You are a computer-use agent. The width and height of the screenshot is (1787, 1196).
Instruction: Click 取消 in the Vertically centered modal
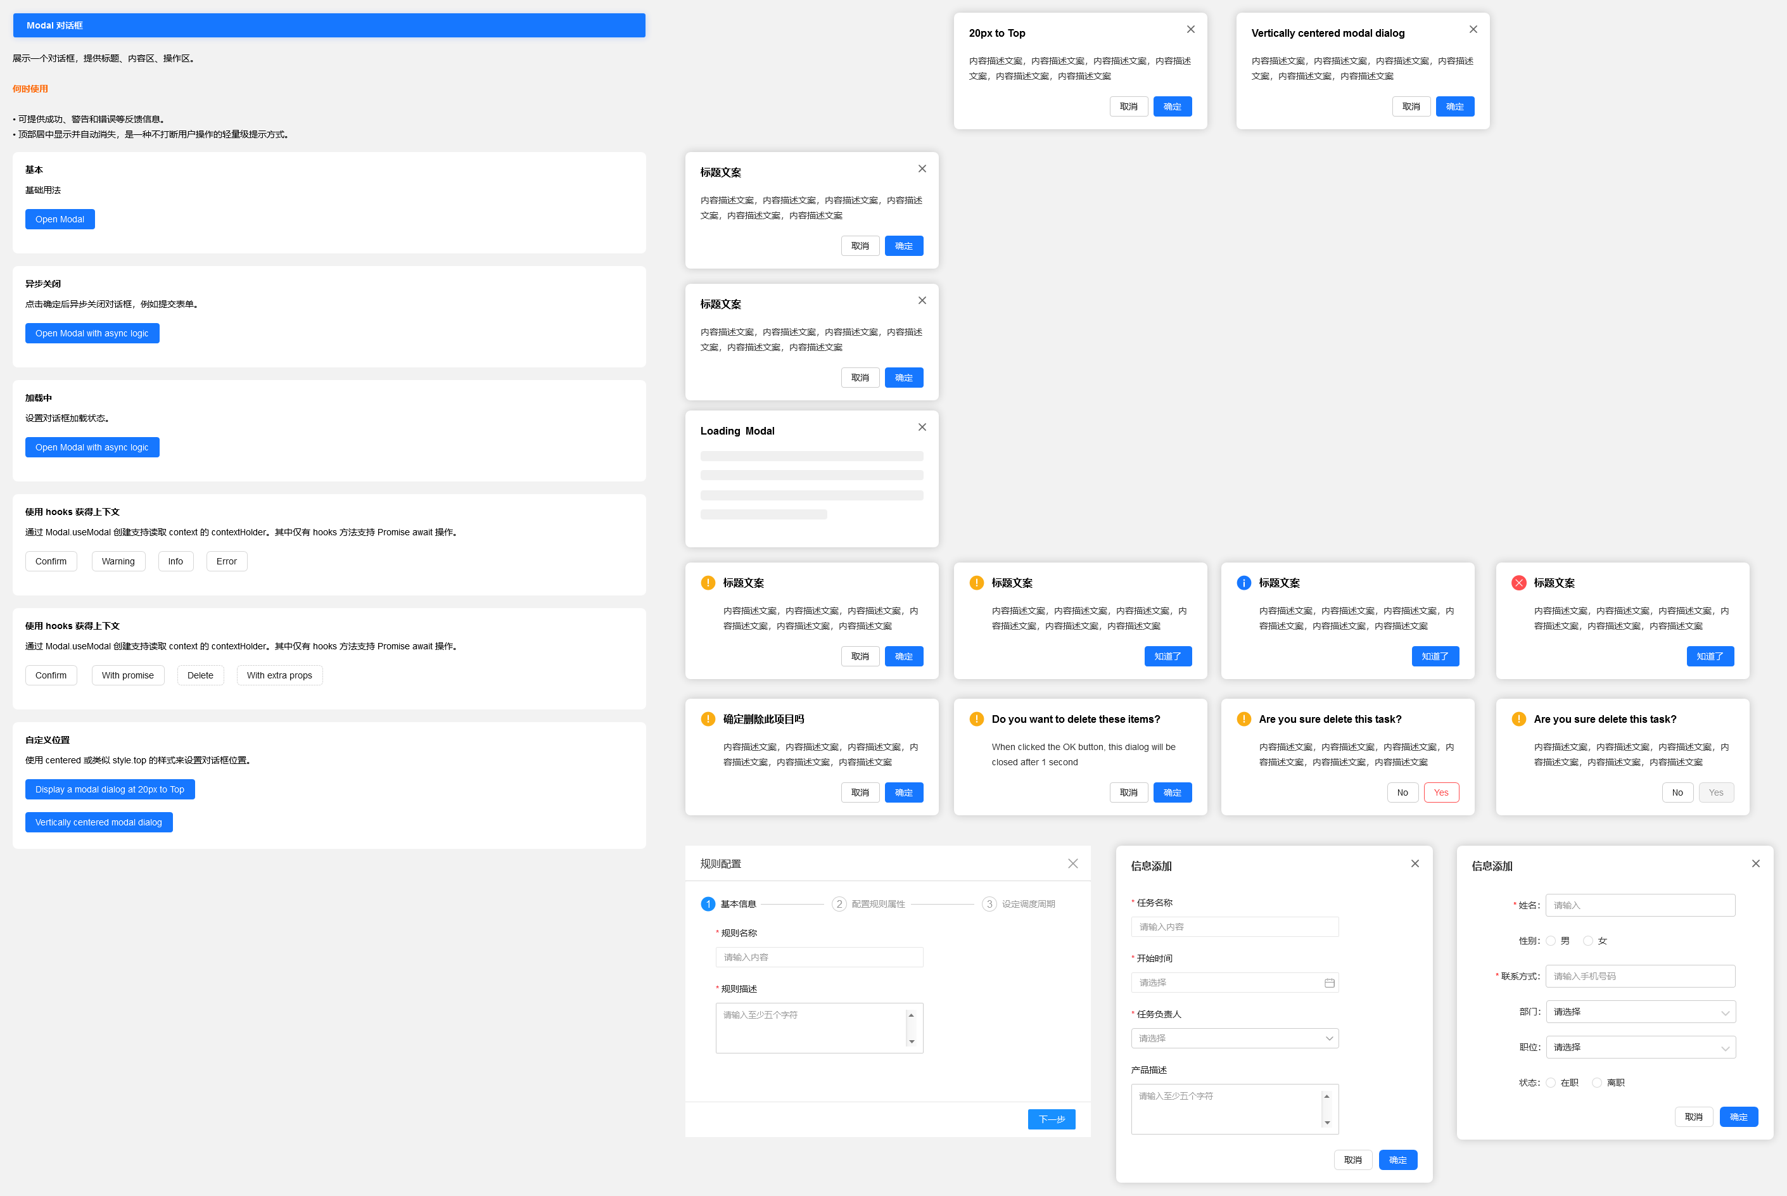[x=1411, y=107]
